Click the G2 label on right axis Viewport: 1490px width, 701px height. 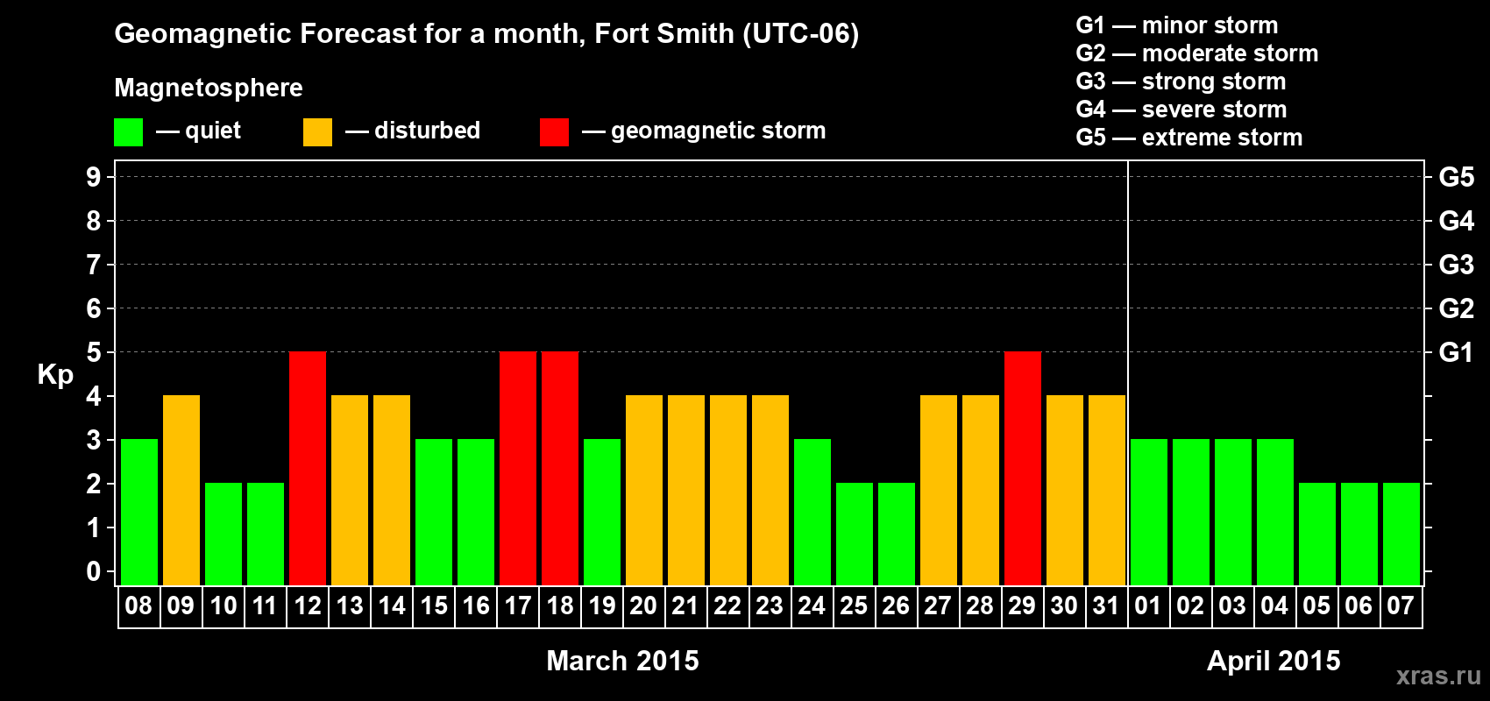point(1456,308)
